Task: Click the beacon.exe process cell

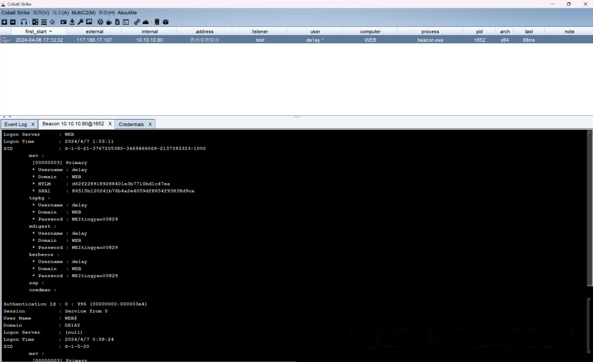Action: pos(430,39)
